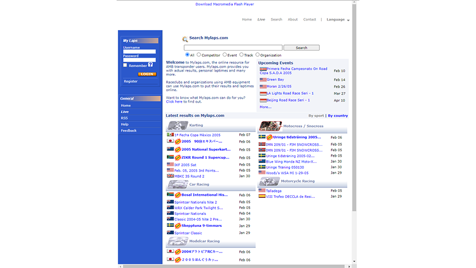
Task: Open the Live item in top navigation
Action: [x=261, y=20]
